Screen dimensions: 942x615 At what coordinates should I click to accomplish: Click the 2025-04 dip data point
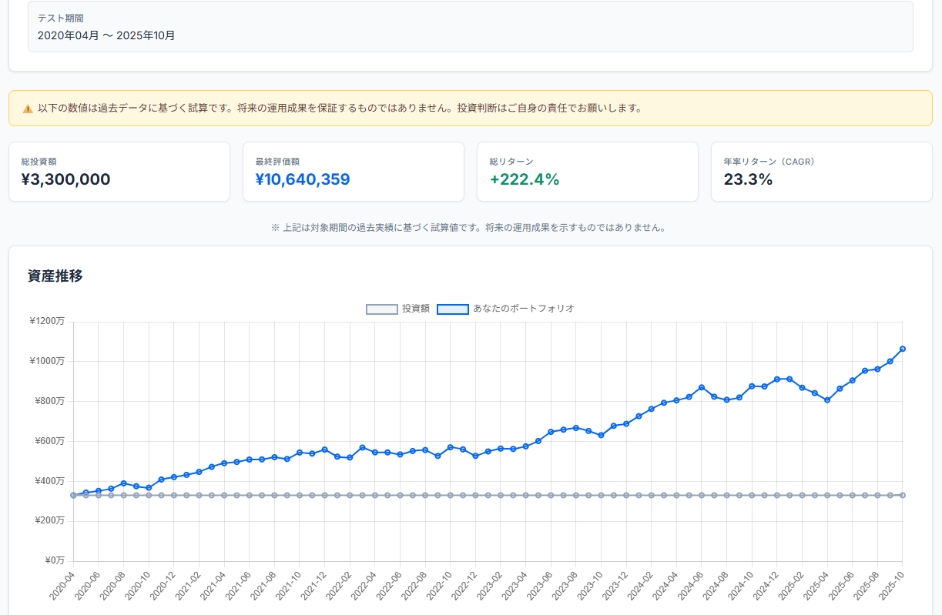pyautogui.click(x=827, y=400)
